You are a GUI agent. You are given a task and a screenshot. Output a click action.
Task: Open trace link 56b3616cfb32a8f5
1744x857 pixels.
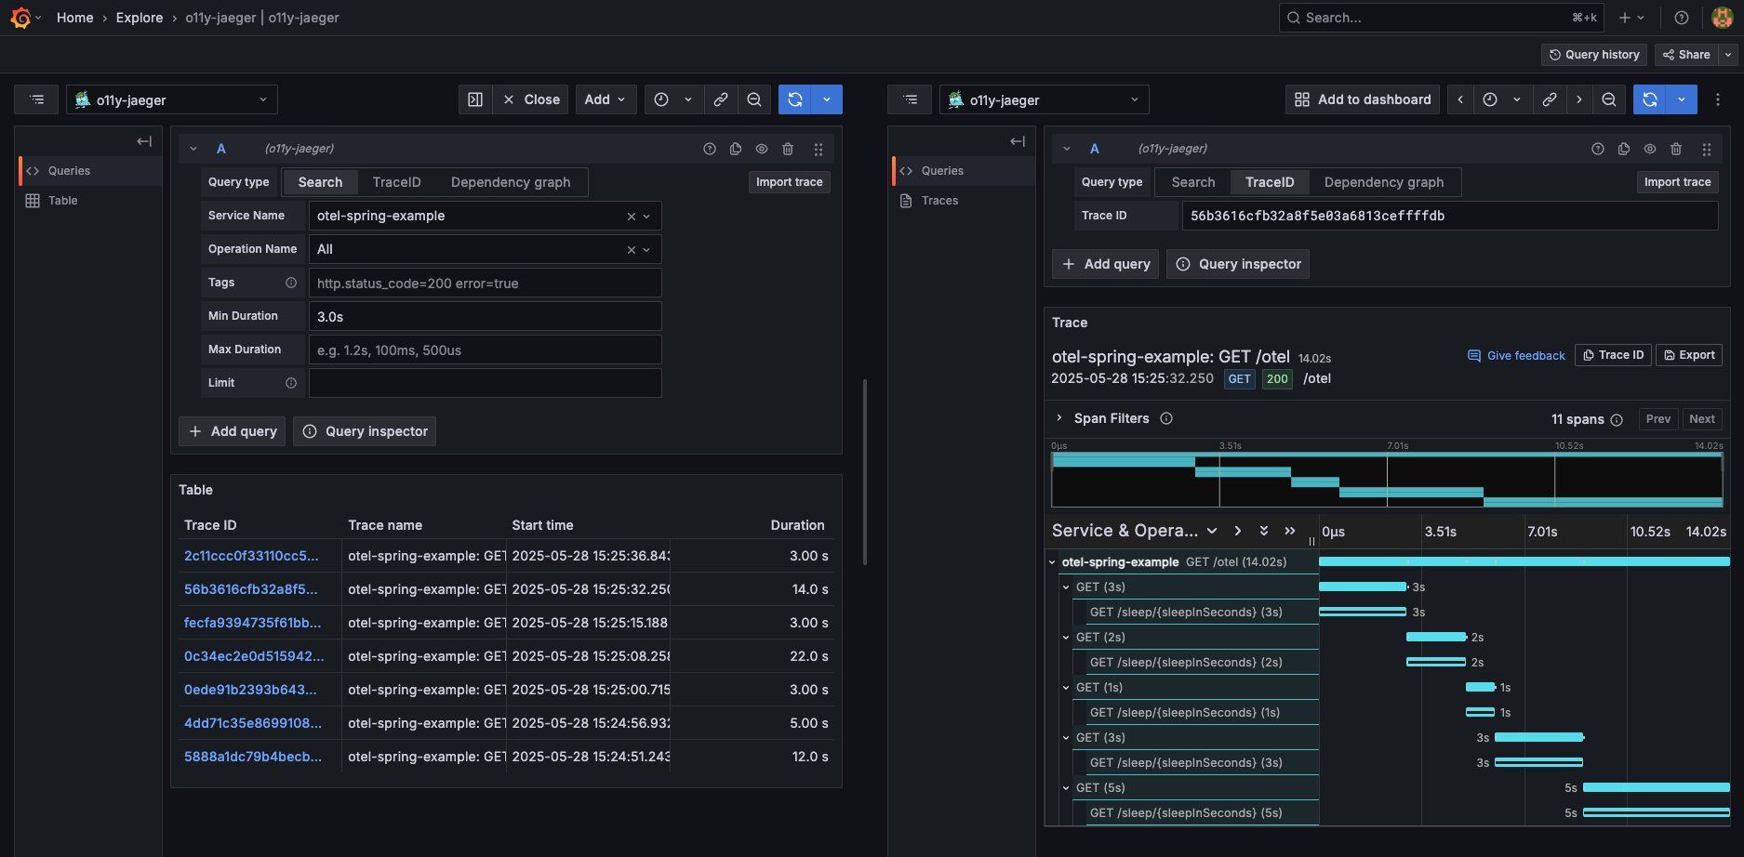pyautogui.click(x=251, y=589)
